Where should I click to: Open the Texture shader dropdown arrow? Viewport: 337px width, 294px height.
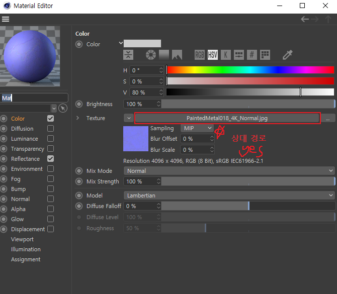129,118
